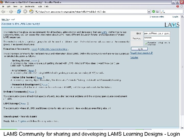Image resolution: width=184 pixels, height=138 pixels.
Task: Open the address bar history dropdown
Action: click(x=149, y=11)
